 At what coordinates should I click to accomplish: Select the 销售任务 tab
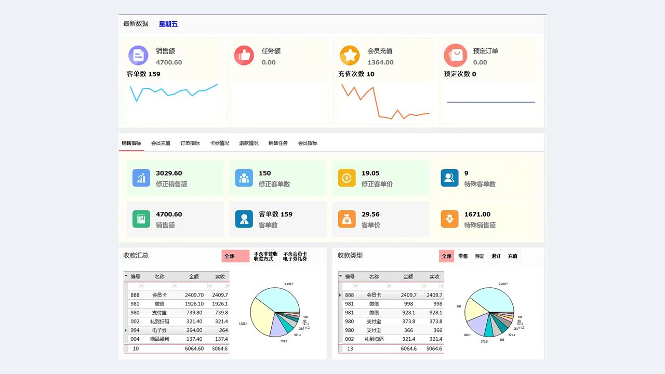pyautogui.click(x=278, y=143)
